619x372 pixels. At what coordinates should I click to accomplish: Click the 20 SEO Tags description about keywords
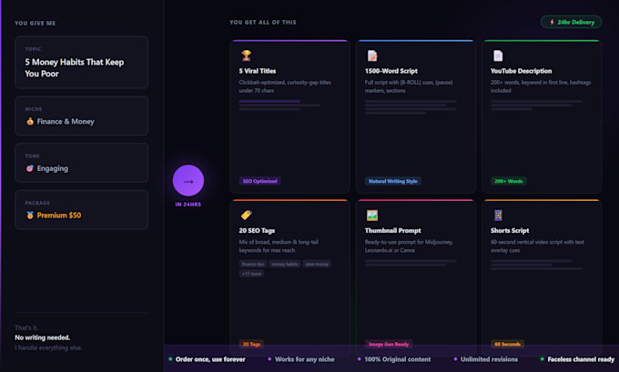tap(279, 246)
